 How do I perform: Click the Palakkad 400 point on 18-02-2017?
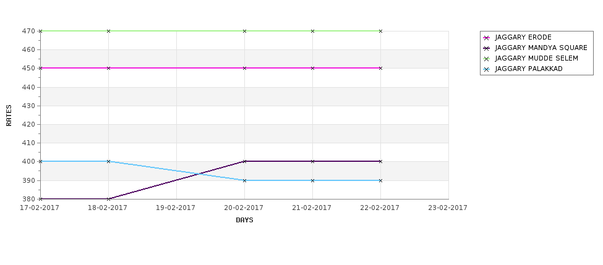pyautogui.click(x=108, y=162)
